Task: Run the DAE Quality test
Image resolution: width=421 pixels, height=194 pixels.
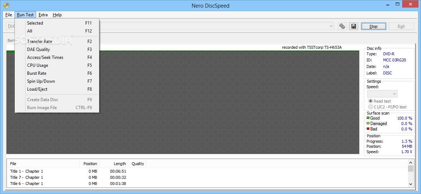Action: tap(57, 49)
